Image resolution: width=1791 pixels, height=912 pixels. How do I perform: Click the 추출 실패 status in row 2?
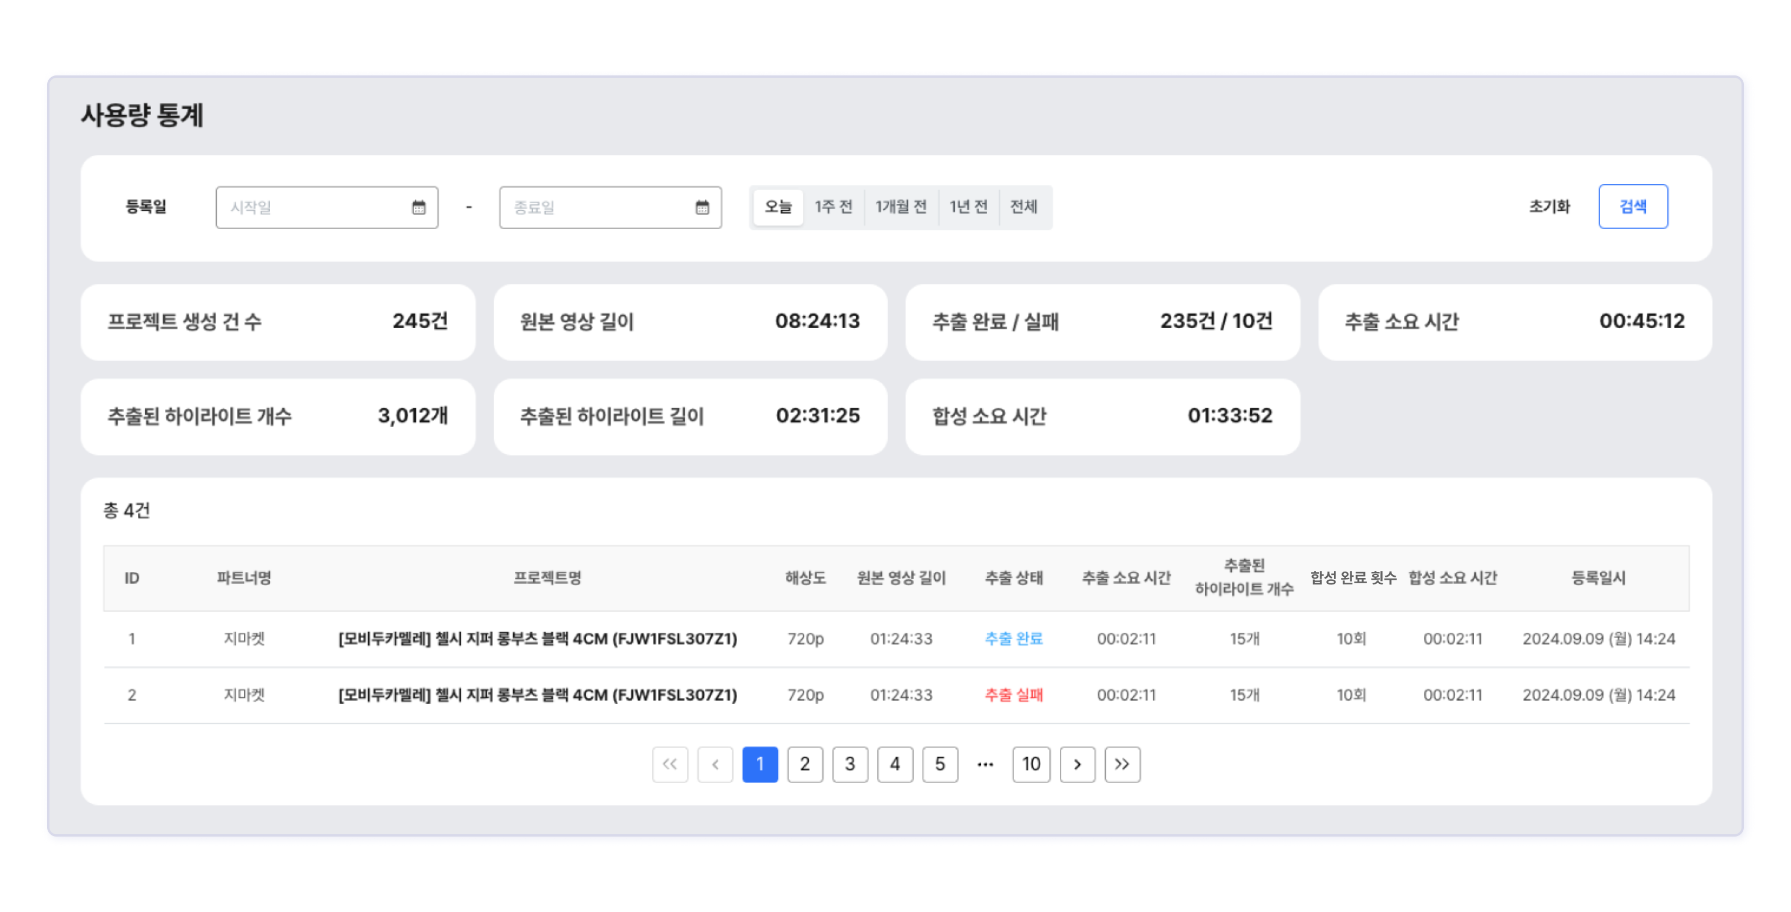(1014, 695)
